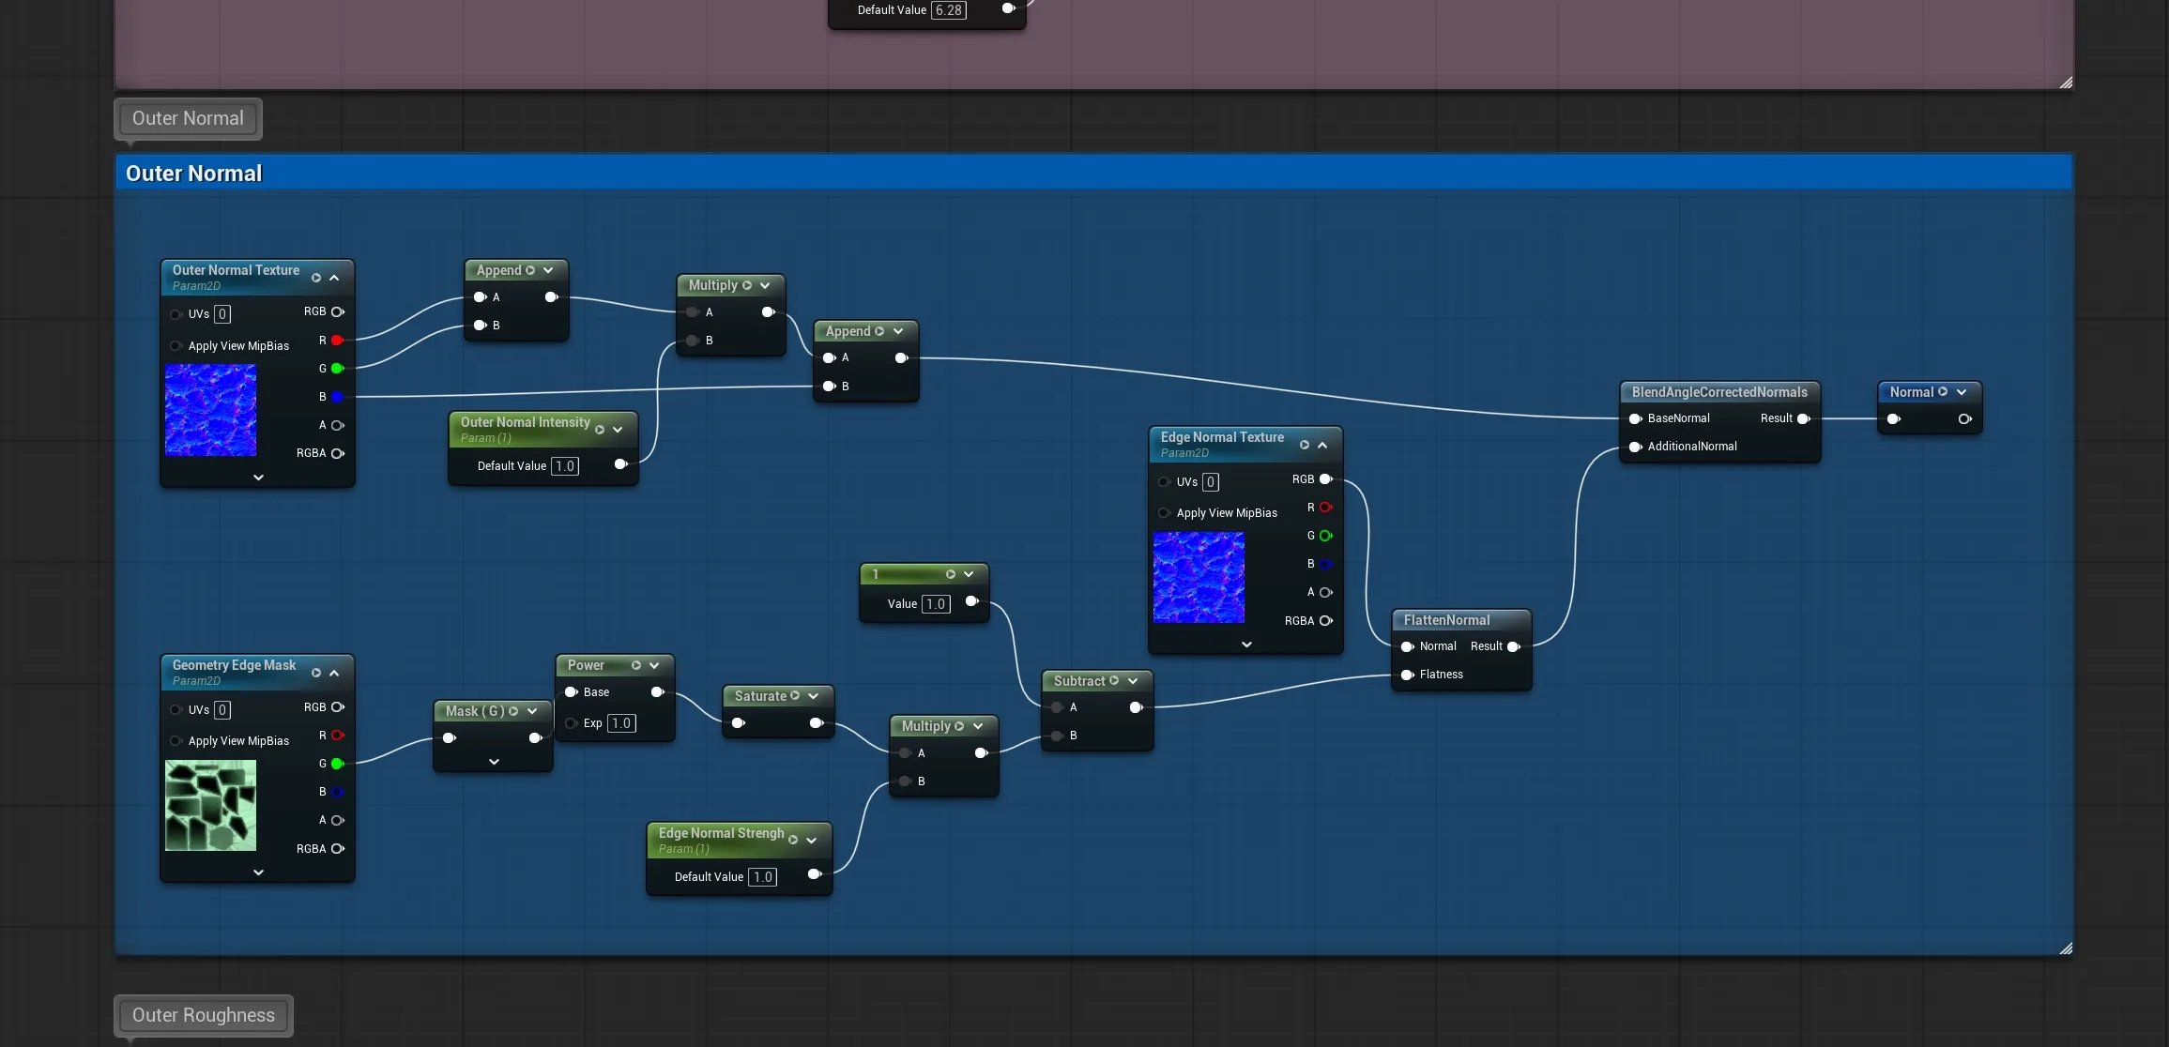Image resolution: width=2169 pixels, height=1047 pixels.
Task: Toggle preview circle on first Append node header
Action: tap(530, 270)
